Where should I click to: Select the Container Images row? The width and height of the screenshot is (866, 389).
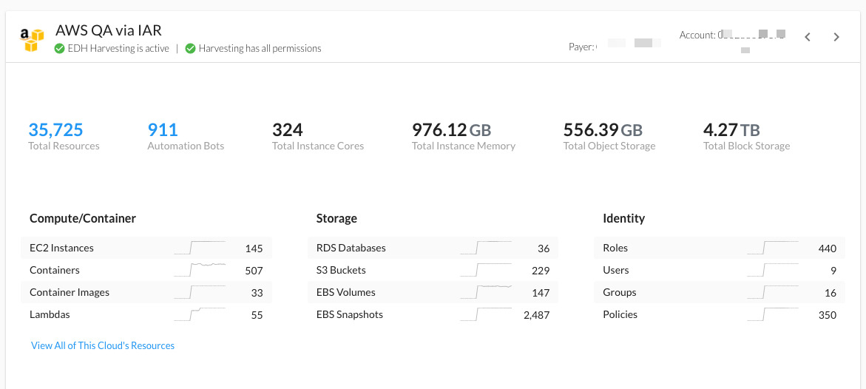pyautogui.click(x=146, y=292)
